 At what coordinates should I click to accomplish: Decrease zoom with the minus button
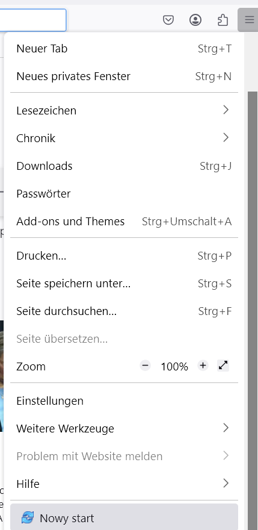pos(145,366)
